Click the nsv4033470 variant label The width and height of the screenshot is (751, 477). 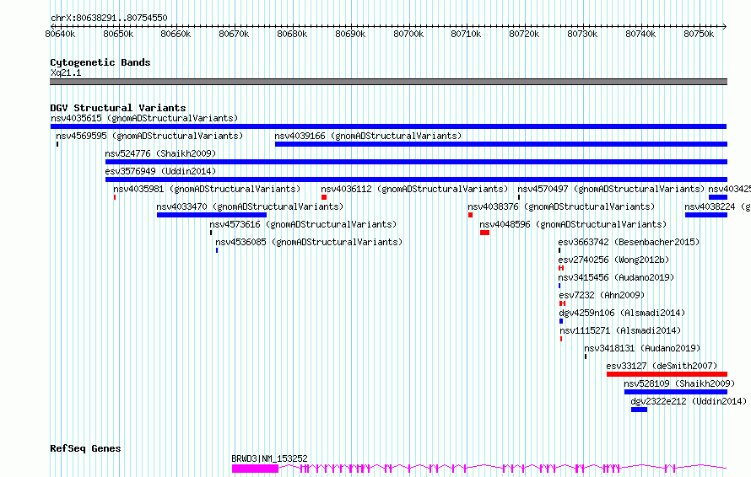pyautogui.click(x=250, y=206)
